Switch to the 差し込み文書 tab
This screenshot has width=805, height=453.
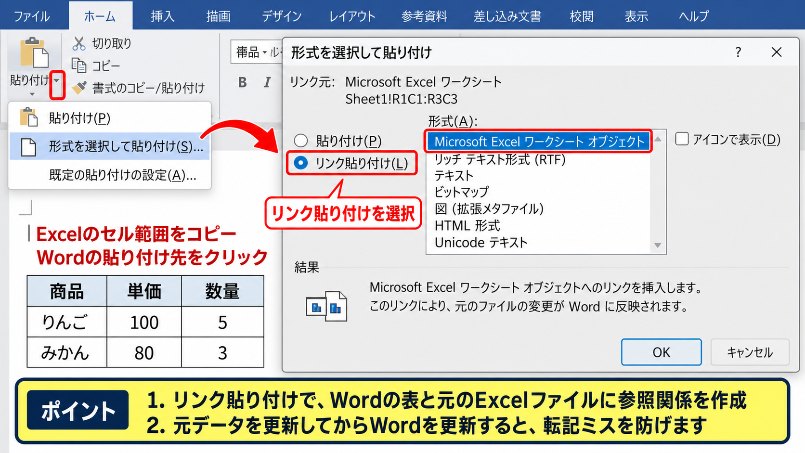pyautogui.click(x=507, y=16)
